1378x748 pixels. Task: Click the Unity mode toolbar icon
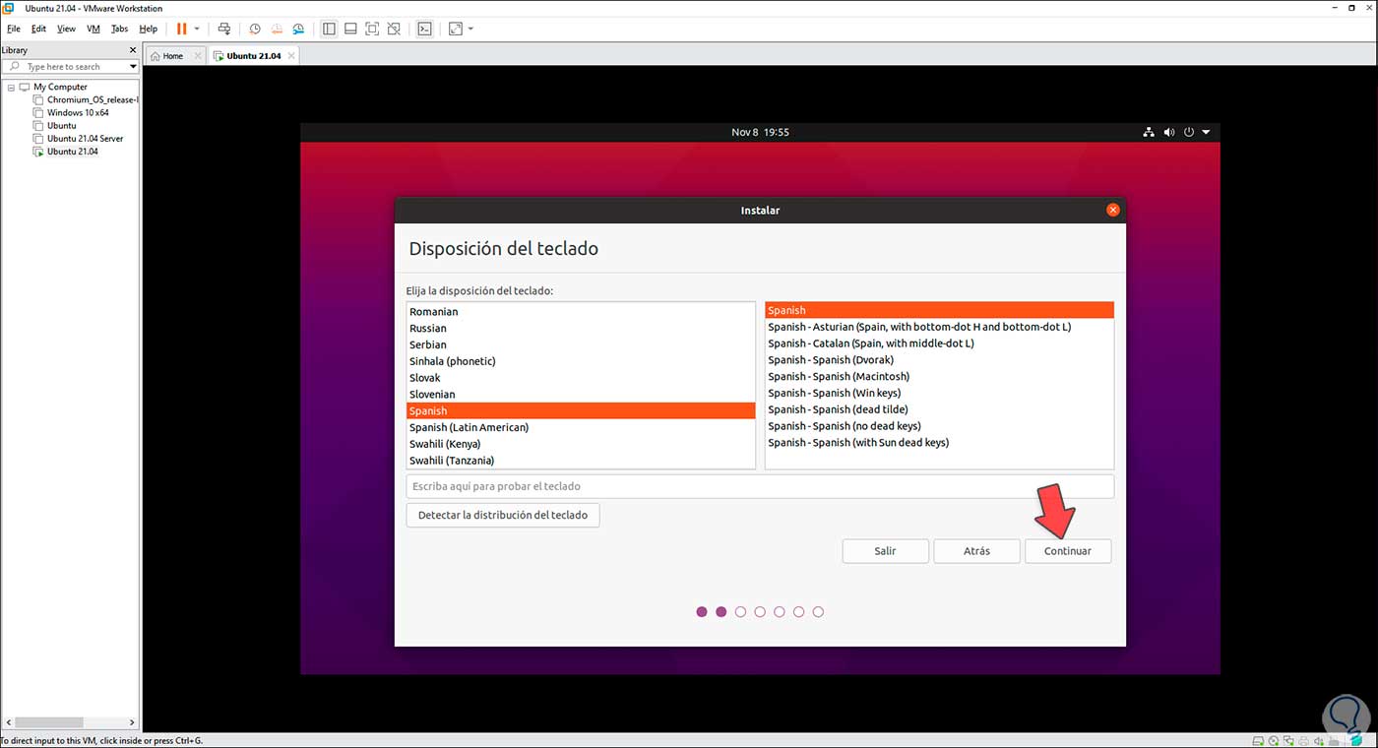click(394, 29)
